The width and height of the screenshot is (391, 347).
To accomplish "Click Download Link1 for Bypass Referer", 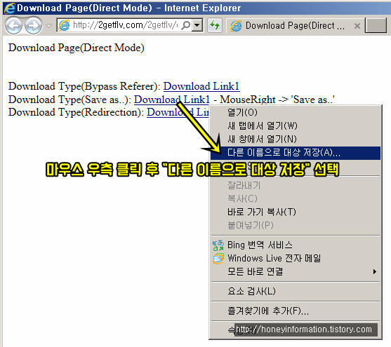I will (x=201, y=86).
